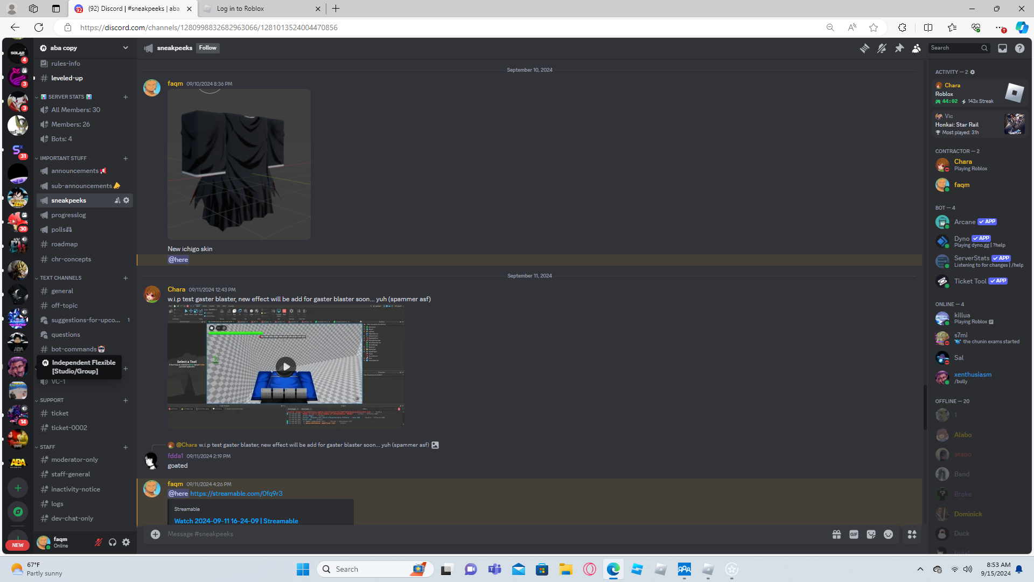Open attachment plus button in message bar
Viewport: 1034px width, 582px height.
pyautogui.click(x=155, y=534)
